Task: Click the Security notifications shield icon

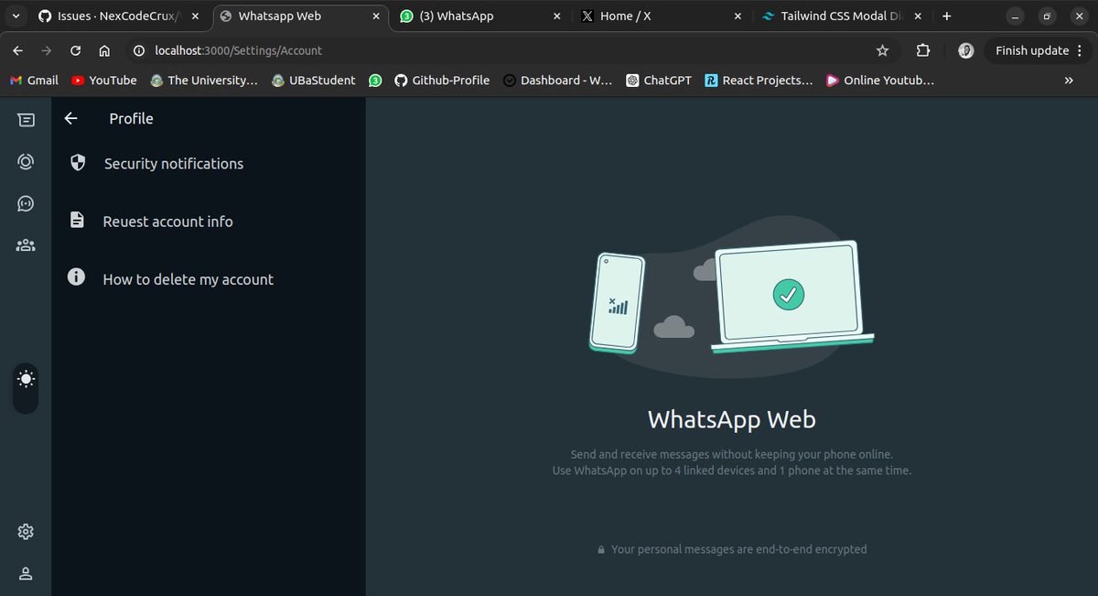Action: pos(77,161)
